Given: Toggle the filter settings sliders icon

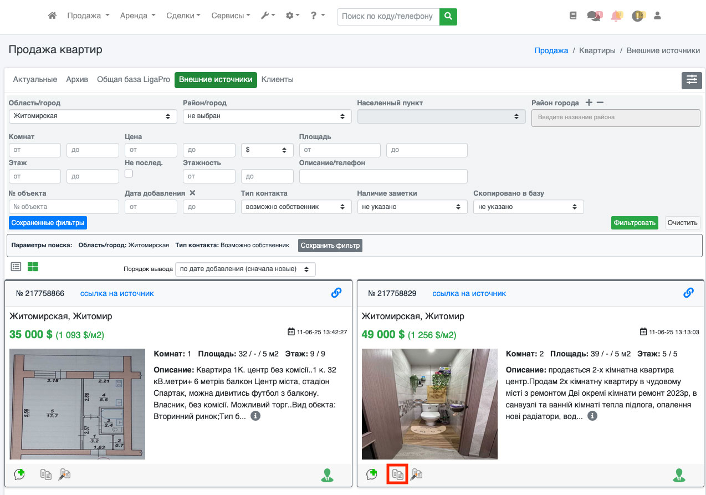Looking at the screenshot, I should (x=692, y=80).
